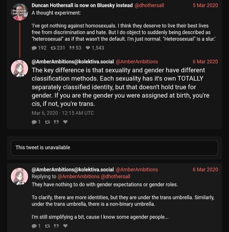Open the Mar 6, 2020 · 12:15 AM UTC timestamp
The width and height of the screenshot is (229, 232).
(63, 113)
